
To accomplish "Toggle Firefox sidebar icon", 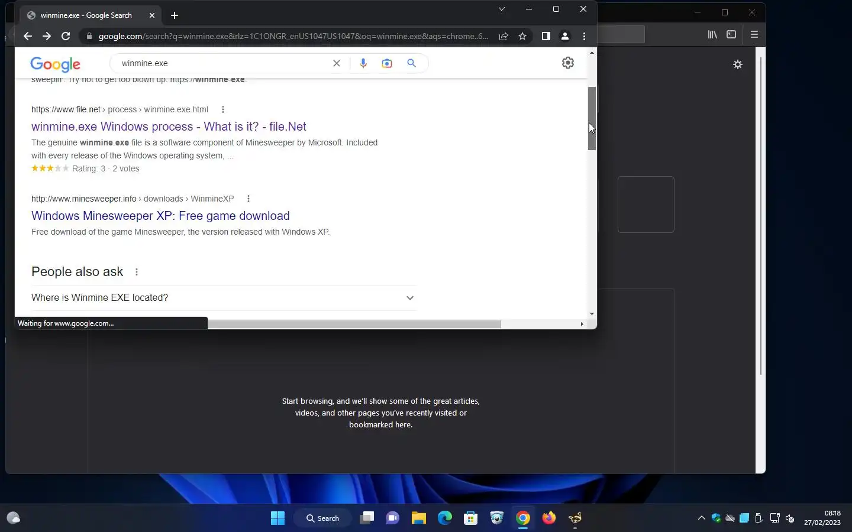I will (x=731, y=35).
